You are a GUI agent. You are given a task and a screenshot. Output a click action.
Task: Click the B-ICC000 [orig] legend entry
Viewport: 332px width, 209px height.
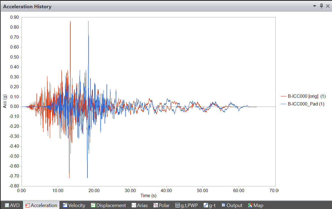pos(307,96)
